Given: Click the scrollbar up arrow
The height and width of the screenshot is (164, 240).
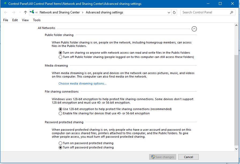Looking at the screenshot, I should click(236, 25).
